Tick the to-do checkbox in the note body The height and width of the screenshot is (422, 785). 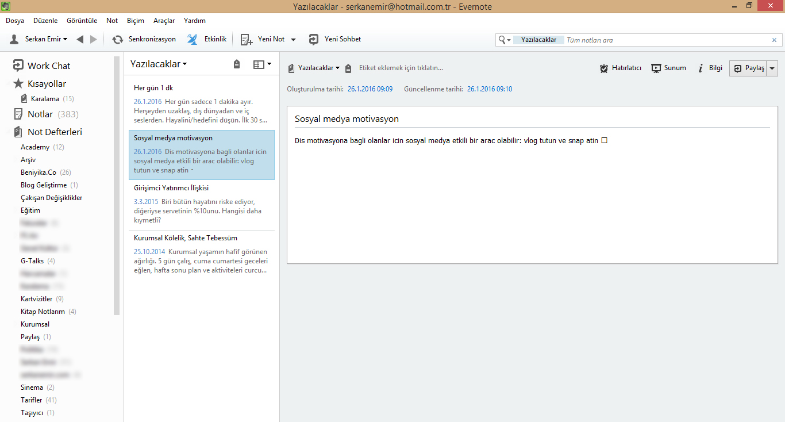(605, 139)
